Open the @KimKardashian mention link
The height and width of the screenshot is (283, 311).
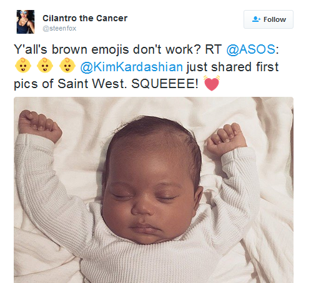[x=132, y=67]
